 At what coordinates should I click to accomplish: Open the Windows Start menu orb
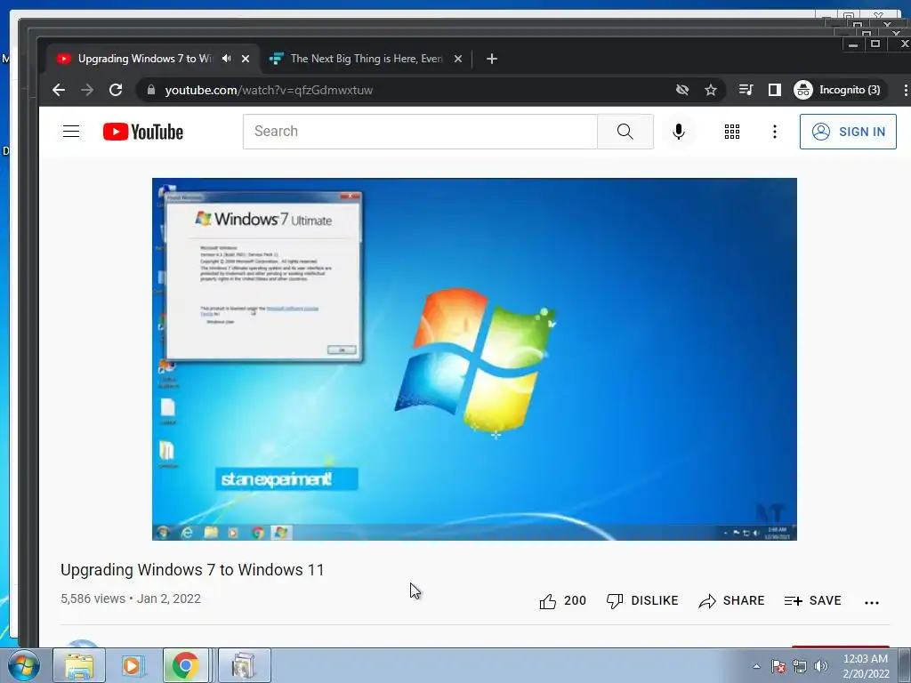pyautogui.click(x=23, y=665)
